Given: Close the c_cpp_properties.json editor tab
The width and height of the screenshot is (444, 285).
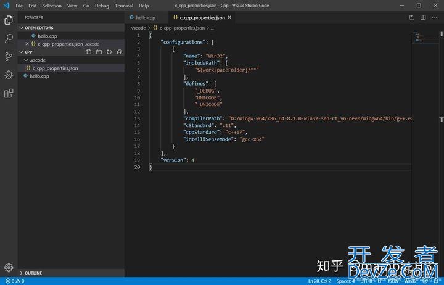Looking at the screenshot, I should tap(229, 17).
